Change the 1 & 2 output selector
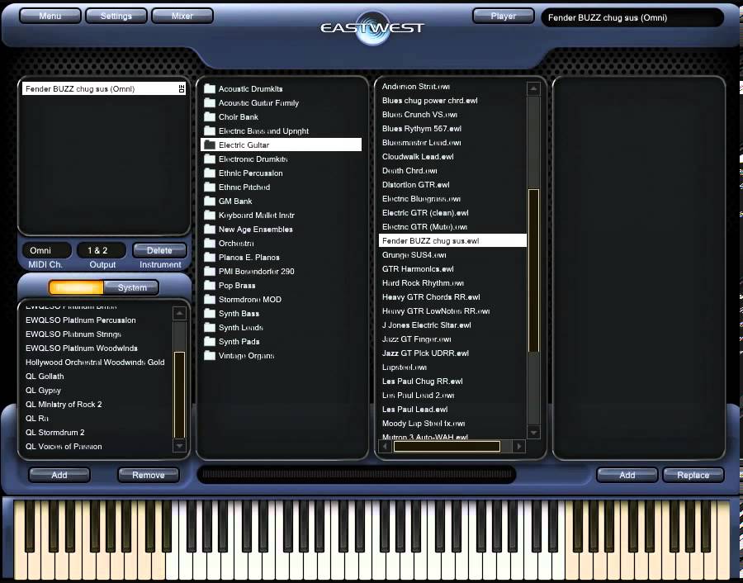Screen dimensions: 743x583 (x=102, y=250)
